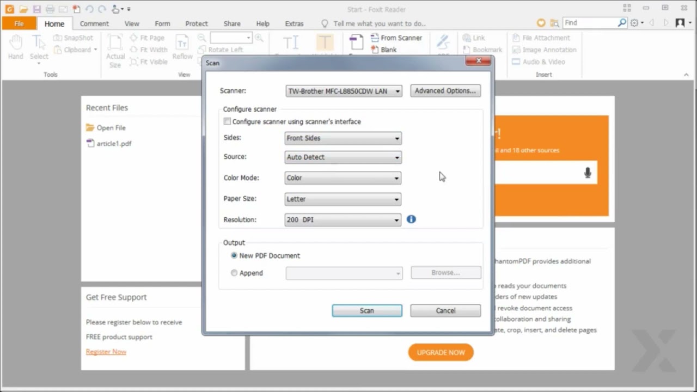This screenshot has width=697, height=392.
Task: Click the Scan button
Action: (x=367, y=310)
